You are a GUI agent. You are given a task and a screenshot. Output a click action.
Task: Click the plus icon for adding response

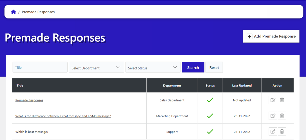[x=249, y=37]
